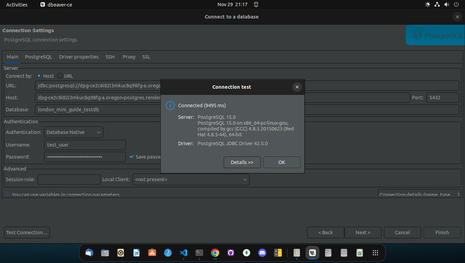Image resolution: width=465 pixels, height=263 pixels.
Task: Open Visual Studio Code from the dock
Action: click(184, 253)
